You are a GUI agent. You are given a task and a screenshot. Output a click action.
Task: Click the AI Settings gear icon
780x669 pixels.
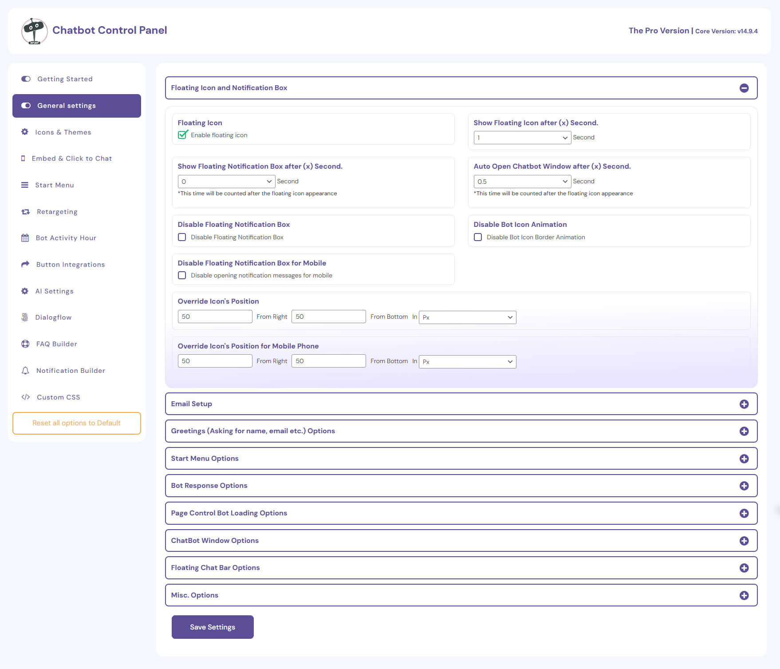25,291
